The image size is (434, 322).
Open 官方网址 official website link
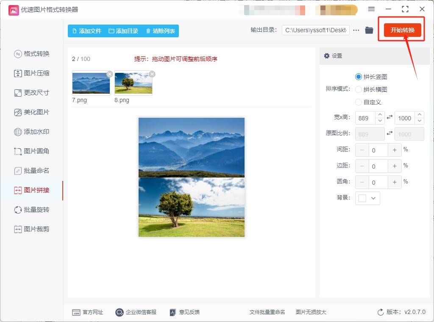tap(87, 312)
